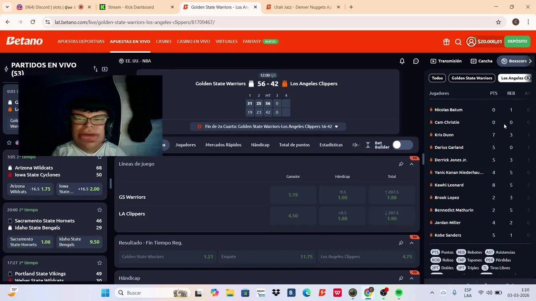Click the video filter icon in live matches
The width and height of the screenshot is (536, 301).
(105, 69)
